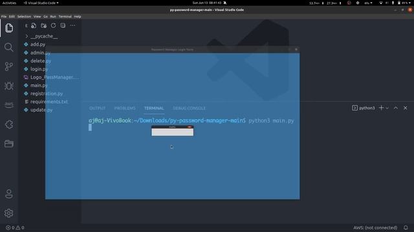Image resolution: width=414 pixels, height=232 pixels.
Task: Open the Project Manager folder icon
Action: [9, 144]
